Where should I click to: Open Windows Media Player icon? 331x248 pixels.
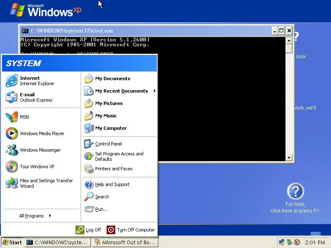click(12, 134)
